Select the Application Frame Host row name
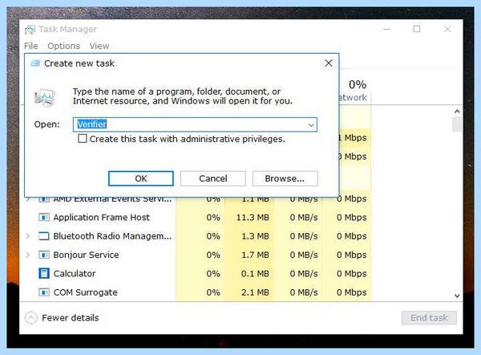Screen dimensions: 481x355 click(102, 218)
